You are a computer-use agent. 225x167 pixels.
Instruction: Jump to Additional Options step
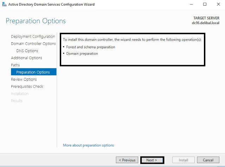(26, 58)
